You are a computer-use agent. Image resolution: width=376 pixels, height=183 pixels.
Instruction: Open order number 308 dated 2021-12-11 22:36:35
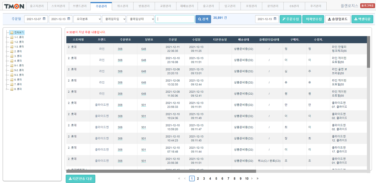(120, 49)
